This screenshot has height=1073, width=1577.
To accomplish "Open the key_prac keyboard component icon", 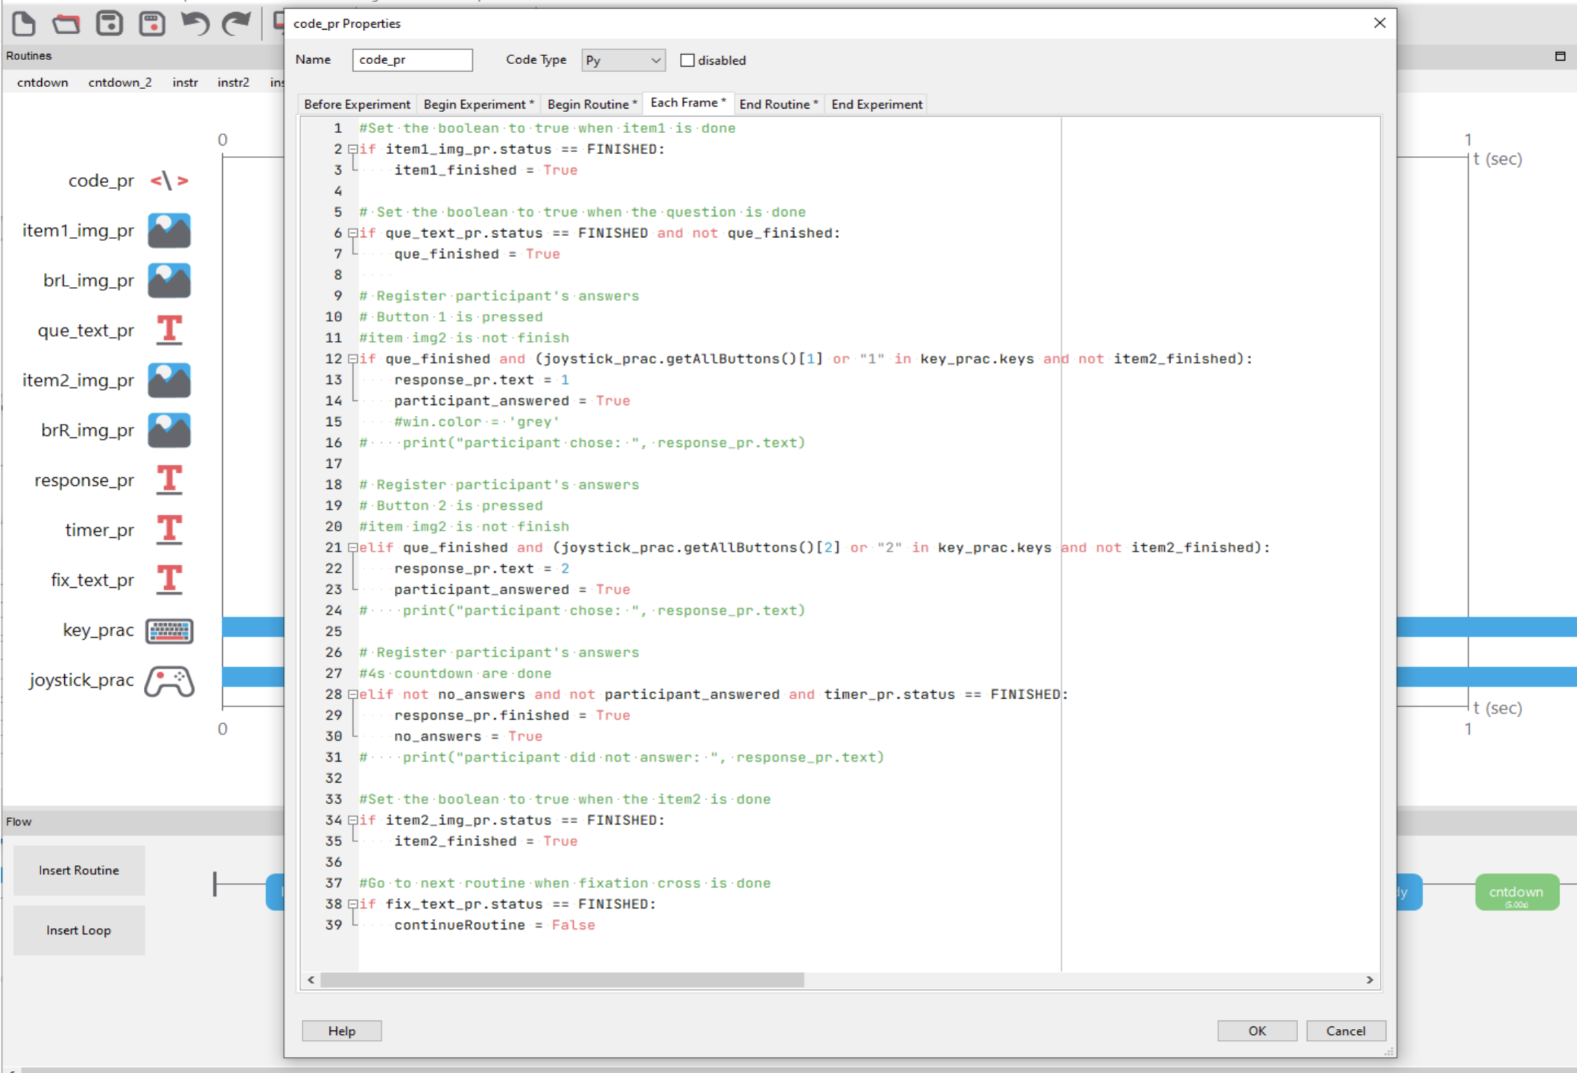I will pos(169,631).
